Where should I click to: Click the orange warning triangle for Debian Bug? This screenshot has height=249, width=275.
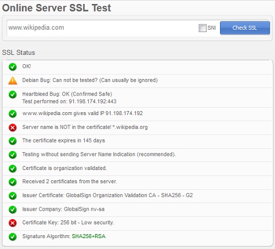coord(13,81)
